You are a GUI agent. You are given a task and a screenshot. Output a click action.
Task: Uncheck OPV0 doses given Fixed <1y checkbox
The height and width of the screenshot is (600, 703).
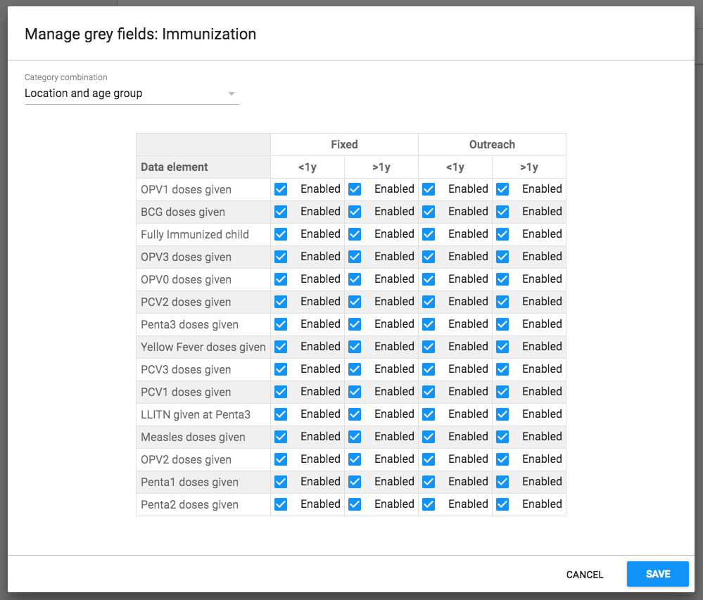[281, 279]
